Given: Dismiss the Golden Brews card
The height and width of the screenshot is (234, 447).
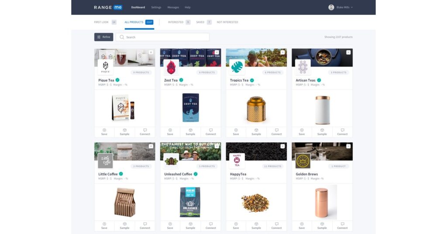Looking at the screenshot, I should [348, 146].
